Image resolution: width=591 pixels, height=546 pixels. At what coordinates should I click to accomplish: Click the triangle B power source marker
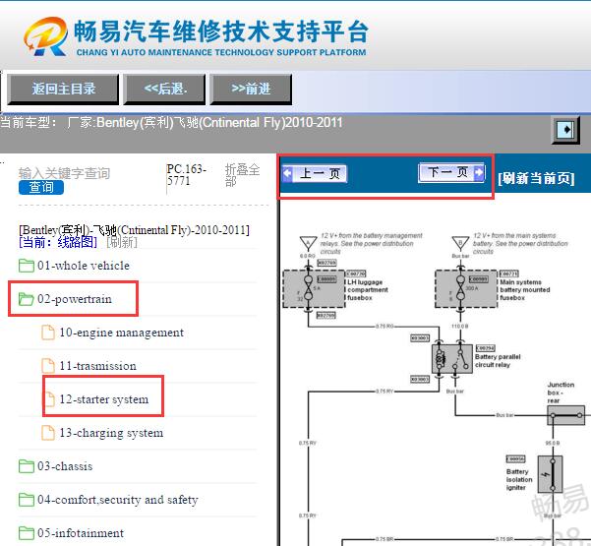(x=460, y=243)
